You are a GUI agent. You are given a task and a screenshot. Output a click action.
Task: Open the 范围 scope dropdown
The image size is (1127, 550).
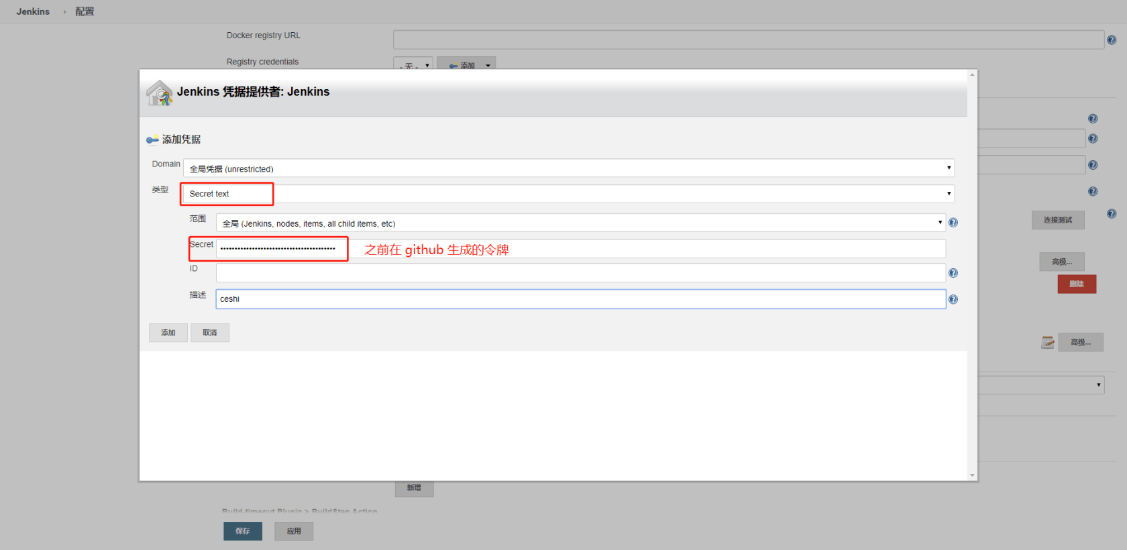pyautogui.click(x=581, y=223)
